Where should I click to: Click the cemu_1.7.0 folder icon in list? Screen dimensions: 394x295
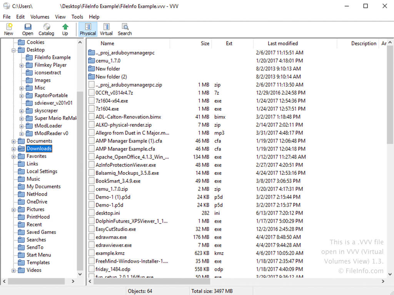92,61
